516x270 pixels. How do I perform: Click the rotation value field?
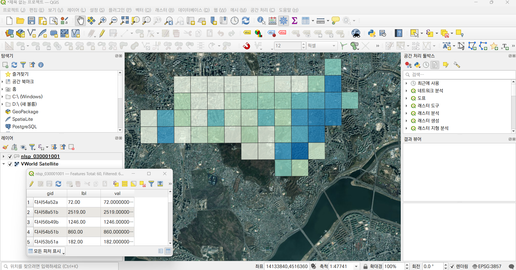click(x=433, y=267)
